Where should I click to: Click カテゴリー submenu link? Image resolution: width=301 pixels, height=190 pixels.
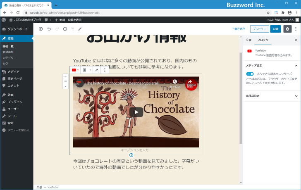[x=10, y=58]
